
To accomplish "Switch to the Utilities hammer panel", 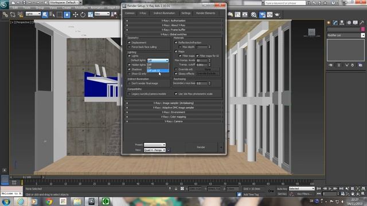I will [362, 23].
